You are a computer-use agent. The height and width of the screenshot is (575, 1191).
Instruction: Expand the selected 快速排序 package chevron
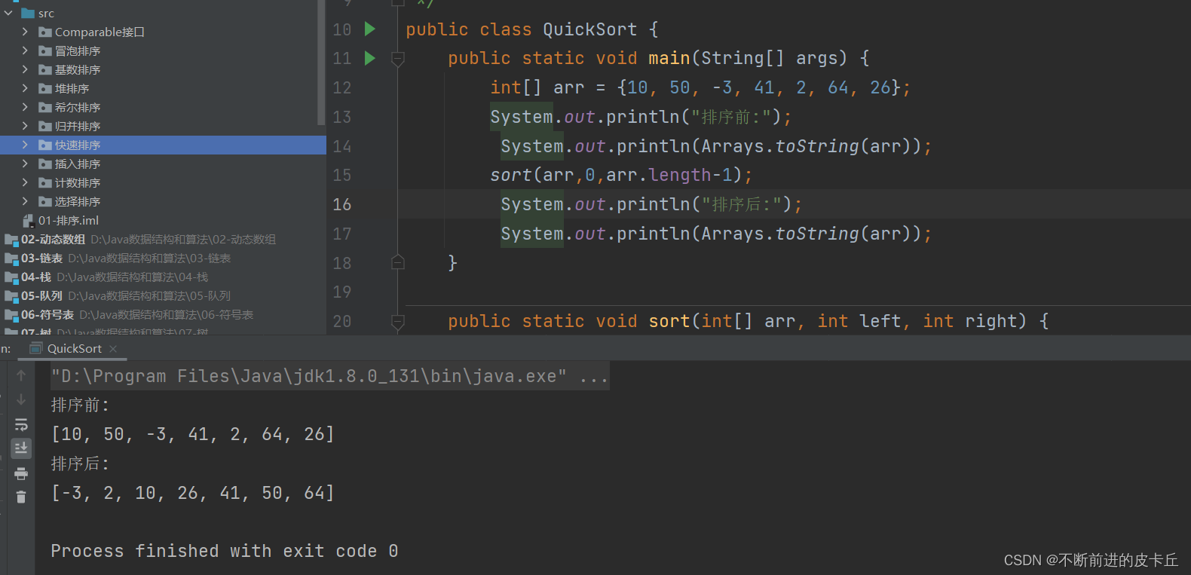coord(25,145)
